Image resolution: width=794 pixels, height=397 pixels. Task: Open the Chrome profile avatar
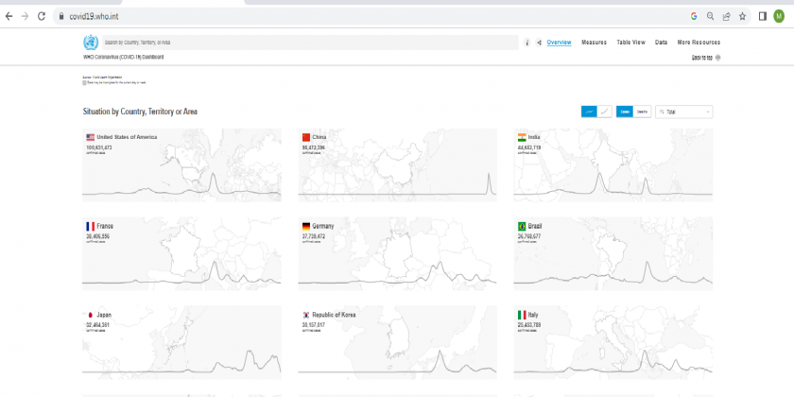pos(779,16)
